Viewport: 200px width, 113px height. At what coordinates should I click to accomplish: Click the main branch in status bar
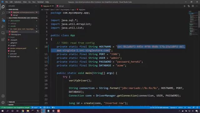pyautogui.click(x=35, y=107)
